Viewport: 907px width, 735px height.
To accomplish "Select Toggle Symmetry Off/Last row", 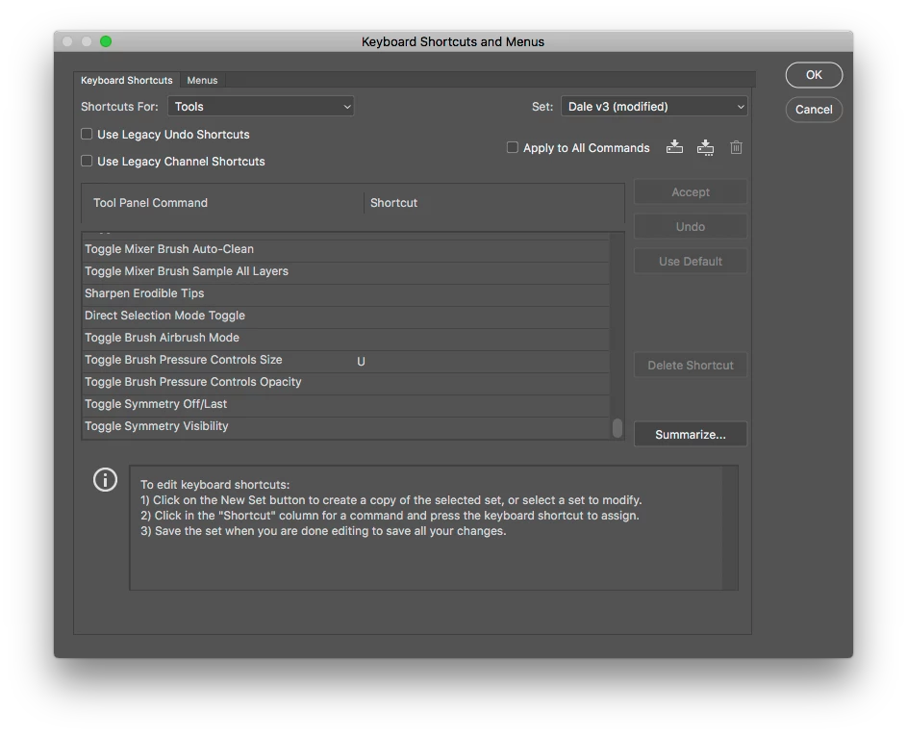I will coord(346,404).
